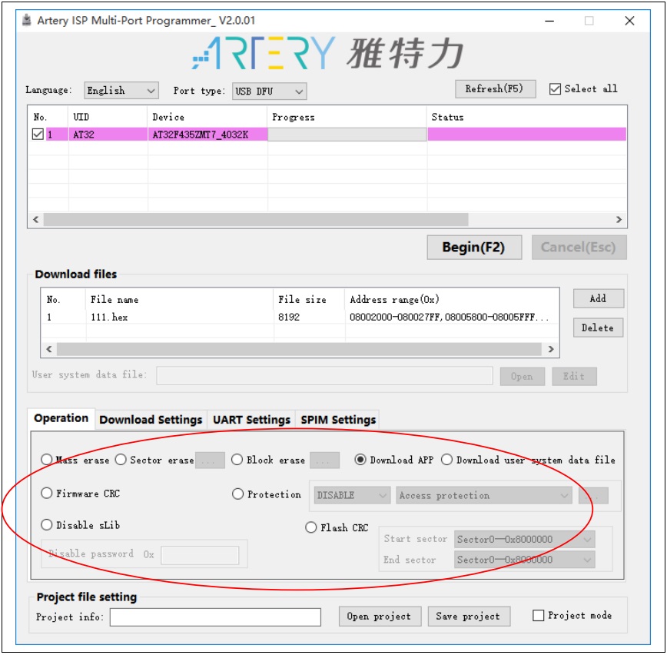
Task: Select the Block erase option
Action: pos(237,460)
